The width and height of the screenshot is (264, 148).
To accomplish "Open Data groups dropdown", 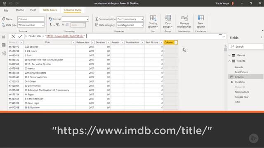I will [168, 21].
